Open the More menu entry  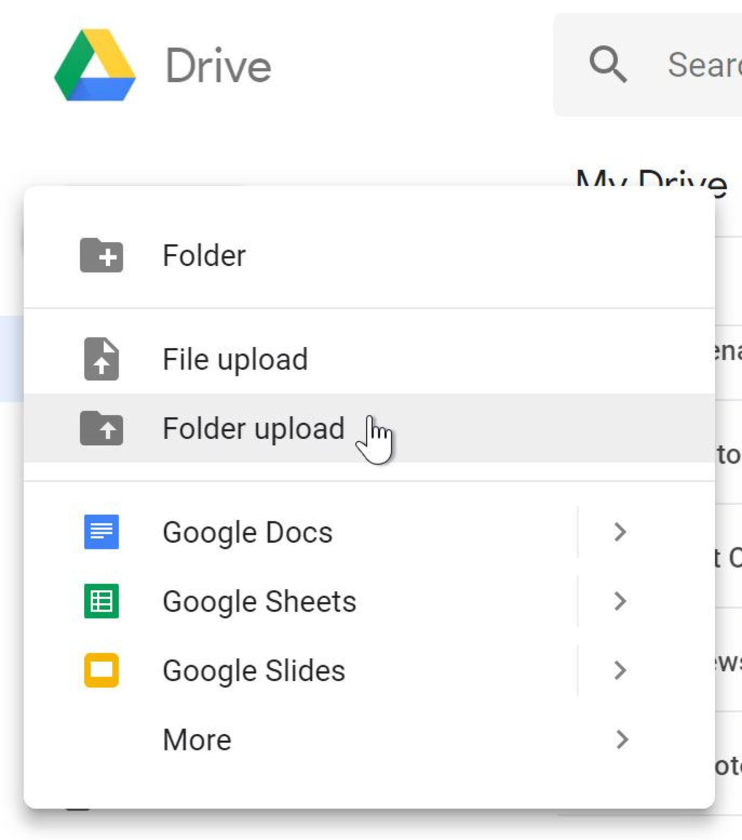tap(369, 739)
